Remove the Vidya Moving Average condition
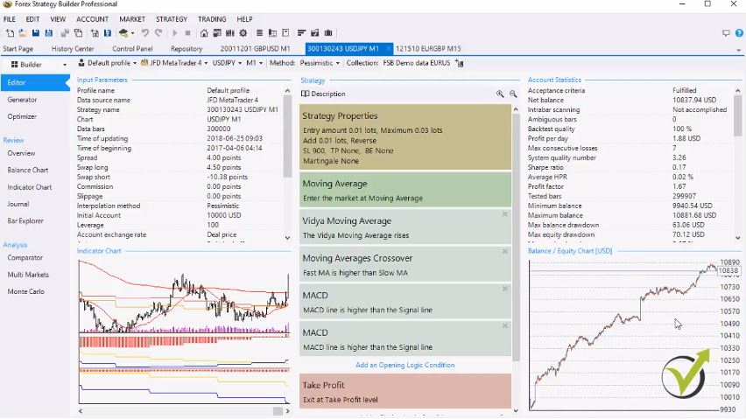 tap(505, 214)
